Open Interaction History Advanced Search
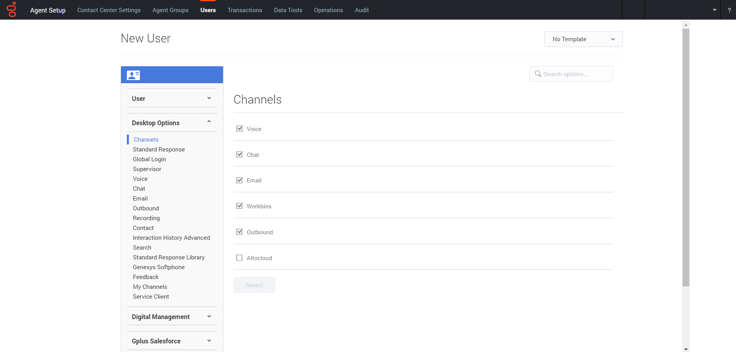736x352 pixels. (171, 243)
